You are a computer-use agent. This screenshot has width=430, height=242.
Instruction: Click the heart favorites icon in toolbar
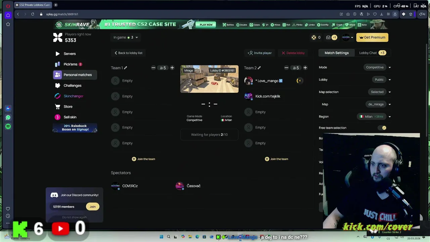[375, 14]
